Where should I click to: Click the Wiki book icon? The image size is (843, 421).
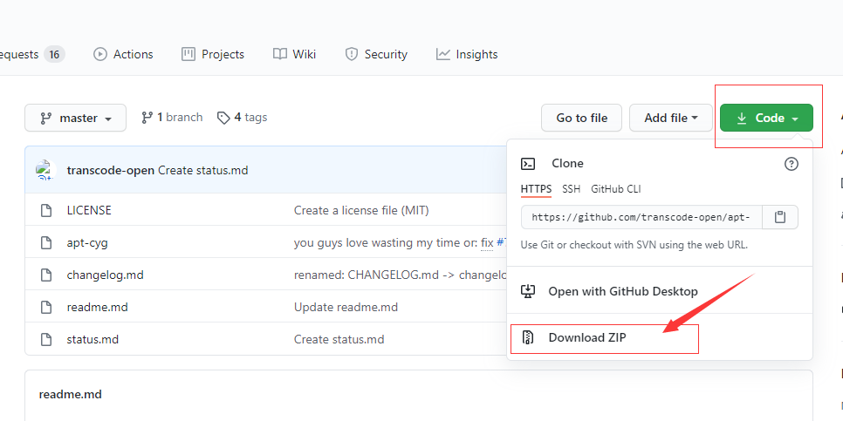pos(279,54)
